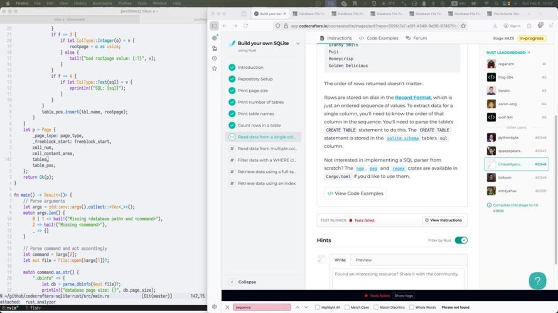Close the find bar with the X icon

click(x=227, y=307)
